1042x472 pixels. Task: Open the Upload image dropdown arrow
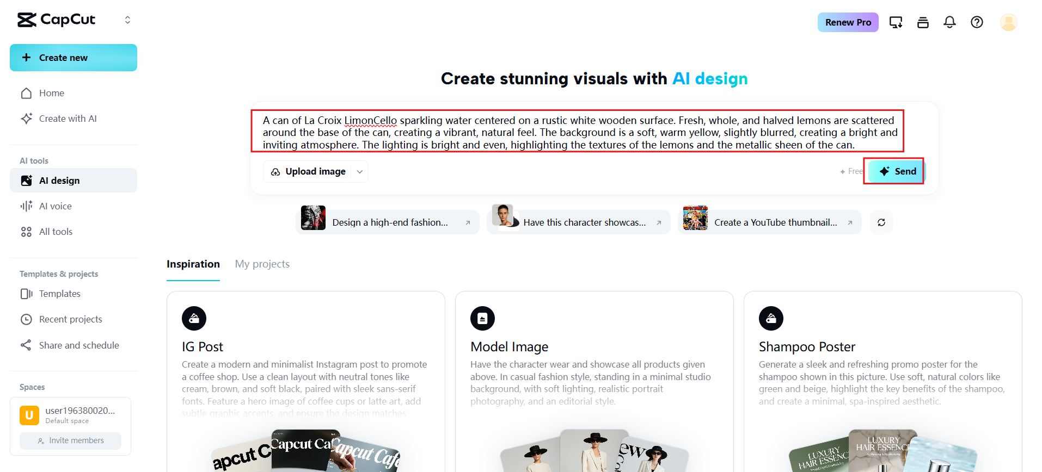click(x=360, y=172)
